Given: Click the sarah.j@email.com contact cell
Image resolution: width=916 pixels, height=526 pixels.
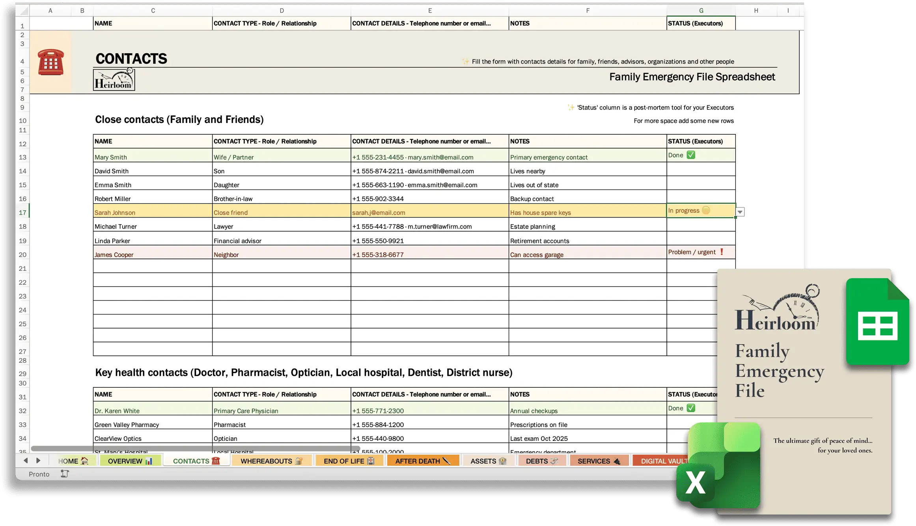Looking at the screenshot, I should pyautogui.click(x=430, y=211).
